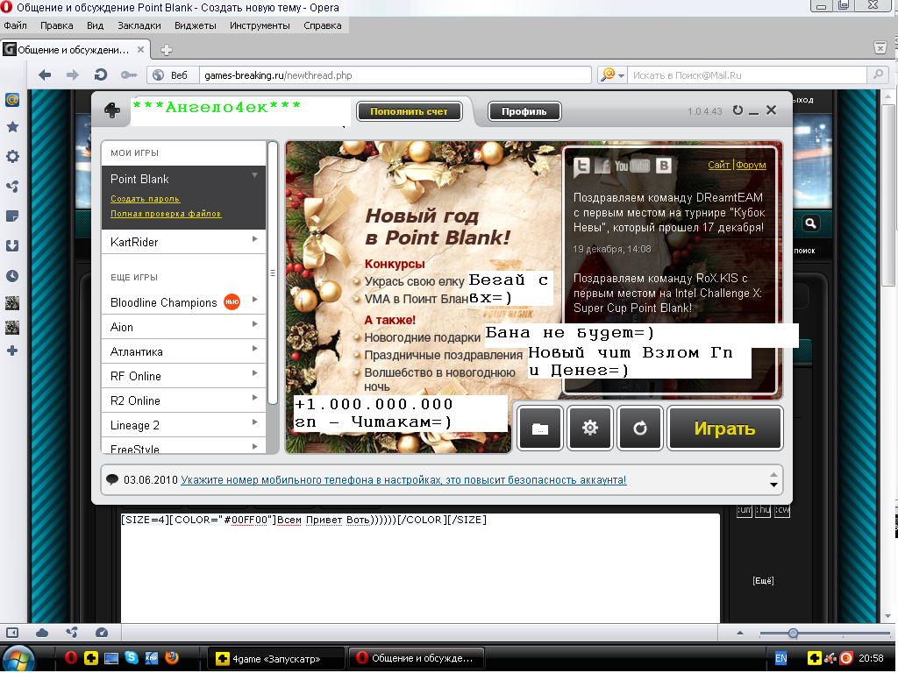Open launcher settings gear button
This screenshot has height=673, width=898.
coord(590,428)
